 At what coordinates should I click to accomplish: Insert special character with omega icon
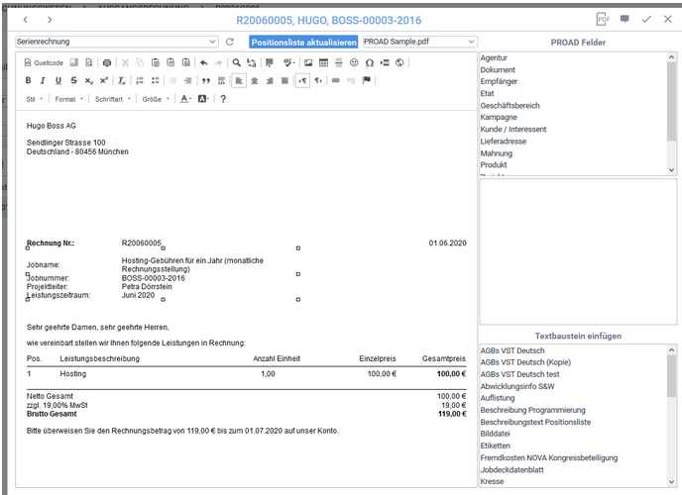(369, 62)
